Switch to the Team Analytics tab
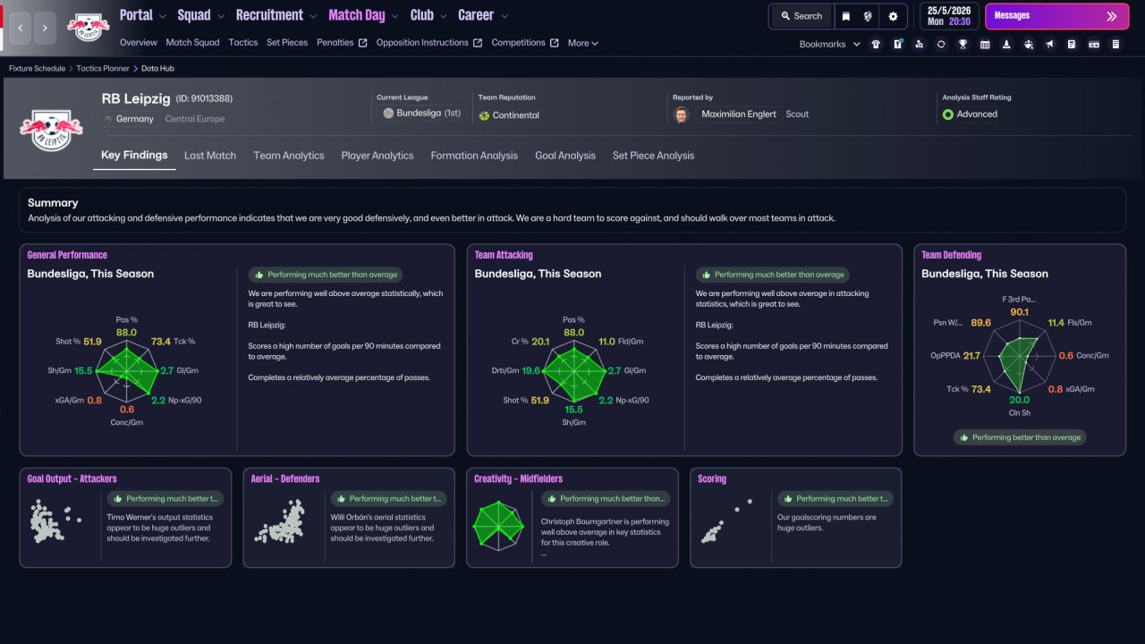This screenshot has height=644, width=1145. point(289,156)
